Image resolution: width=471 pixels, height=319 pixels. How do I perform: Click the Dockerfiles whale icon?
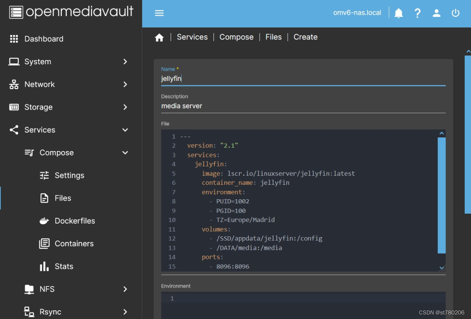[x=44, y=221]
